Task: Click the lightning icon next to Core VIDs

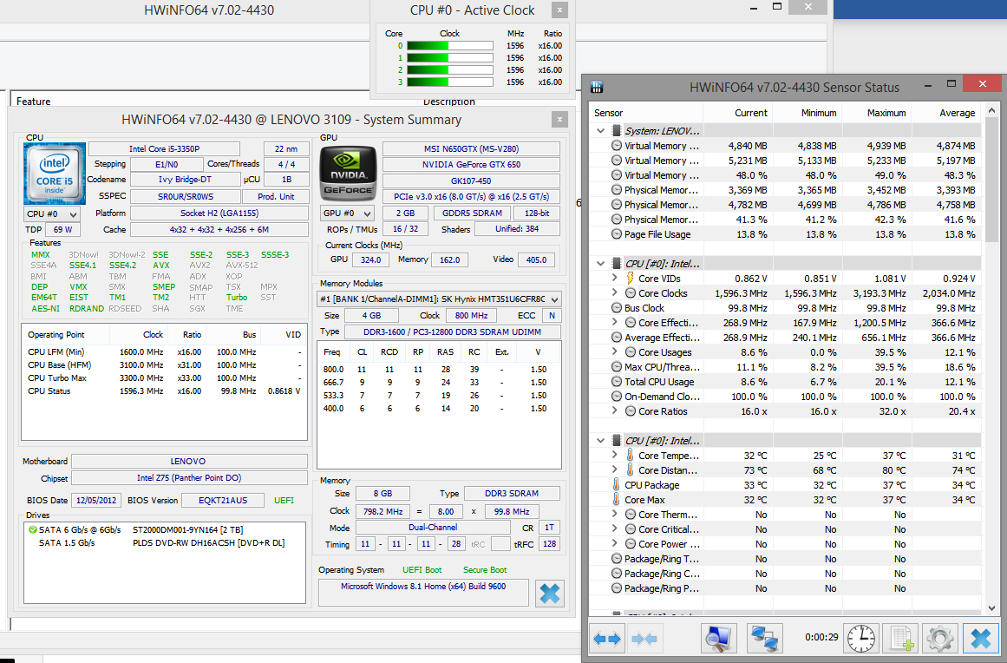Action: click(630, 279)
